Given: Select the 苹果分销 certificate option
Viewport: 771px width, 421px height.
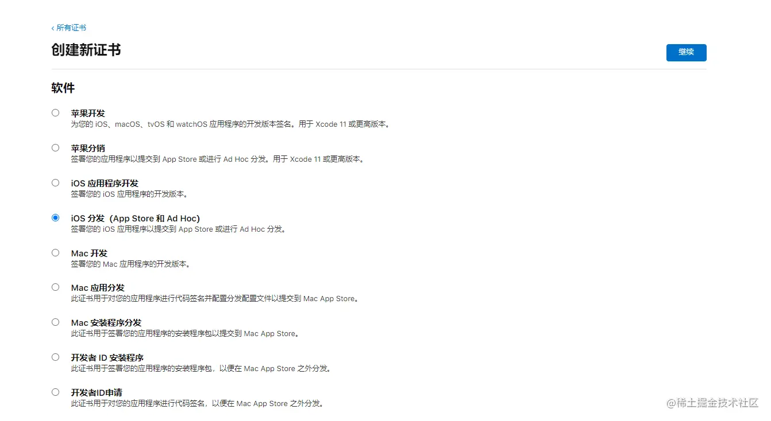Looking at the screenshot, I should click(55, 147).
